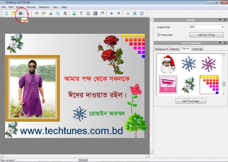Collapse the Card Properties panel arrow
Viewport: 228px width, 162px height.
pos(220,42)
